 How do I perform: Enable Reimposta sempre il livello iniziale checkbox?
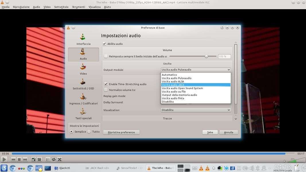(x=106, y=56)
